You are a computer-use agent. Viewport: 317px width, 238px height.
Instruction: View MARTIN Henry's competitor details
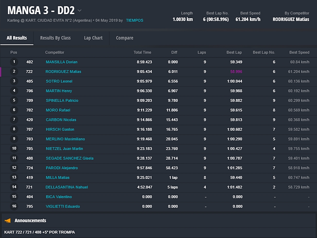(59, 91)
